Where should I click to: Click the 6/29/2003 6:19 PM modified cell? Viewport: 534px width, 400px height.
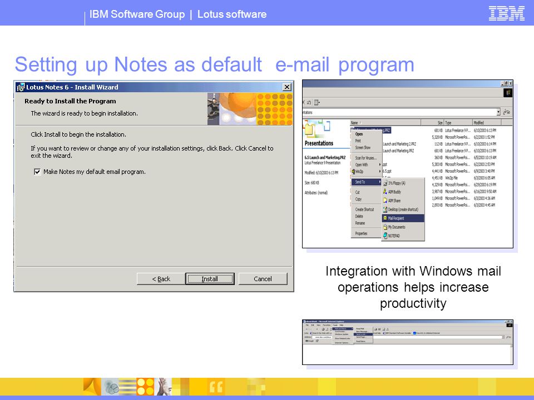pyautogui.click(x=485, y=184)
